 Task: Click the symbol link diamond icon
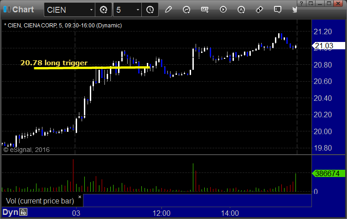tap(259, 10)
